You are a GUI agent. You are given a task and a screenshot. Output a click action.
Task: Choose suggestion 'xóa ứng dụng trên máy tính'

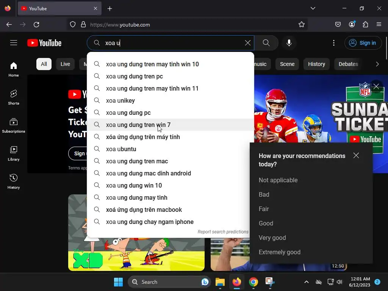pos(171,137)
